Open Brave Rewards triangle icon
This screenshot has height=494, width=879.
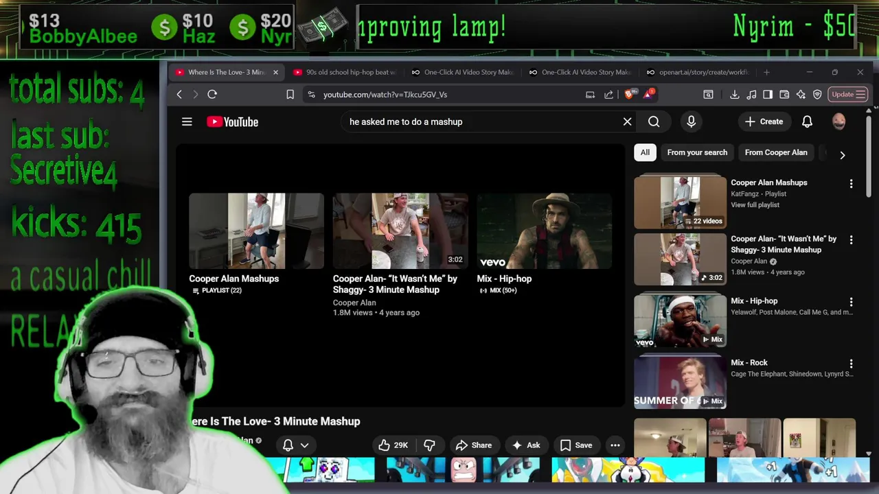pos(648,94)
